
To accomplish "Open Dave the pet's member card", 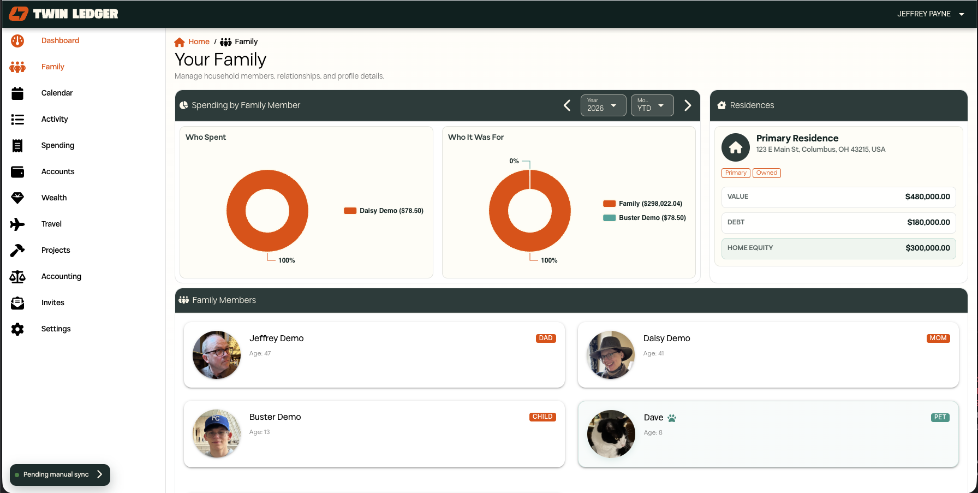I will tap(768, 434).
